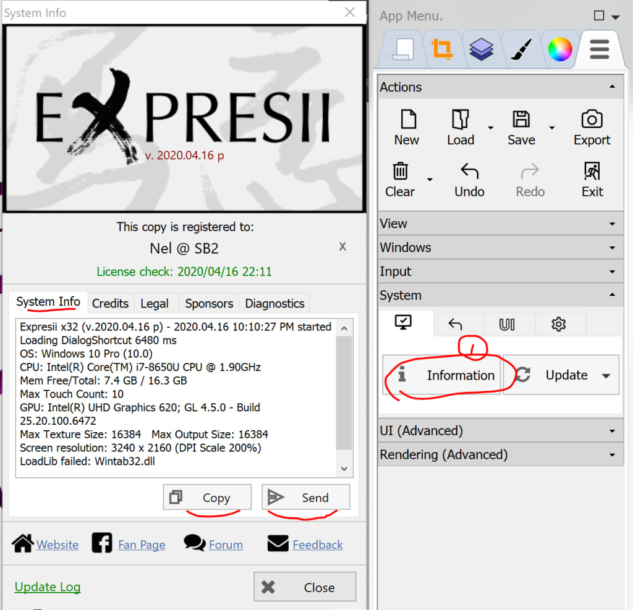Expand the Windows section
633x610 pixels.
(x=501, y=247)
